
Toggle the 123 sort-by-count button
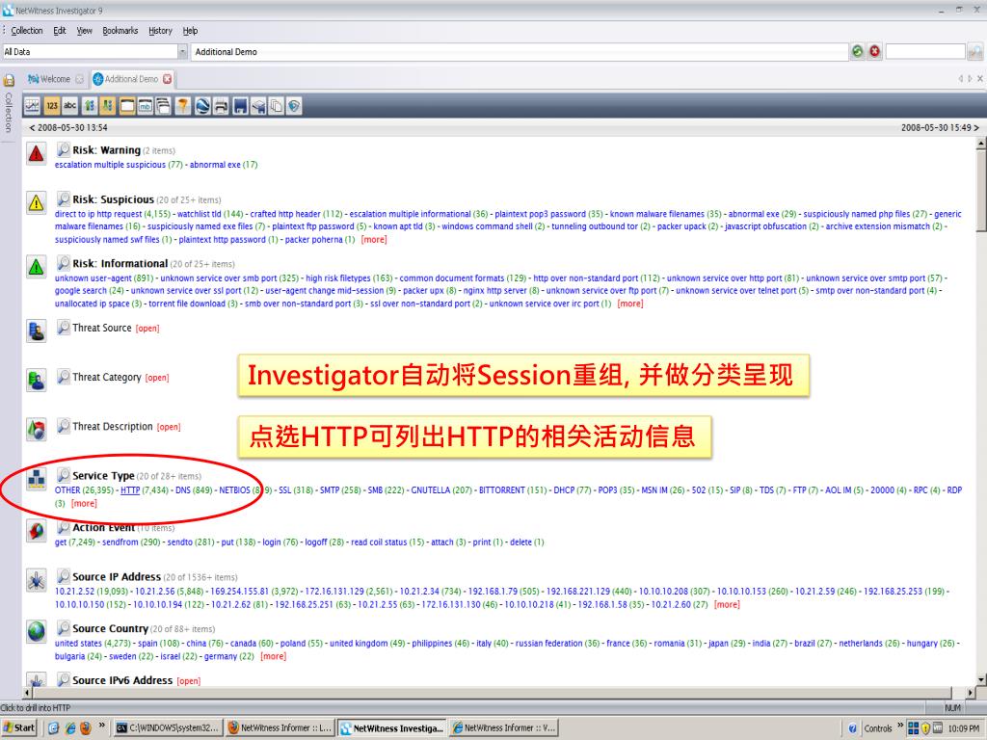pyautogui.click(x=52, y=106)
